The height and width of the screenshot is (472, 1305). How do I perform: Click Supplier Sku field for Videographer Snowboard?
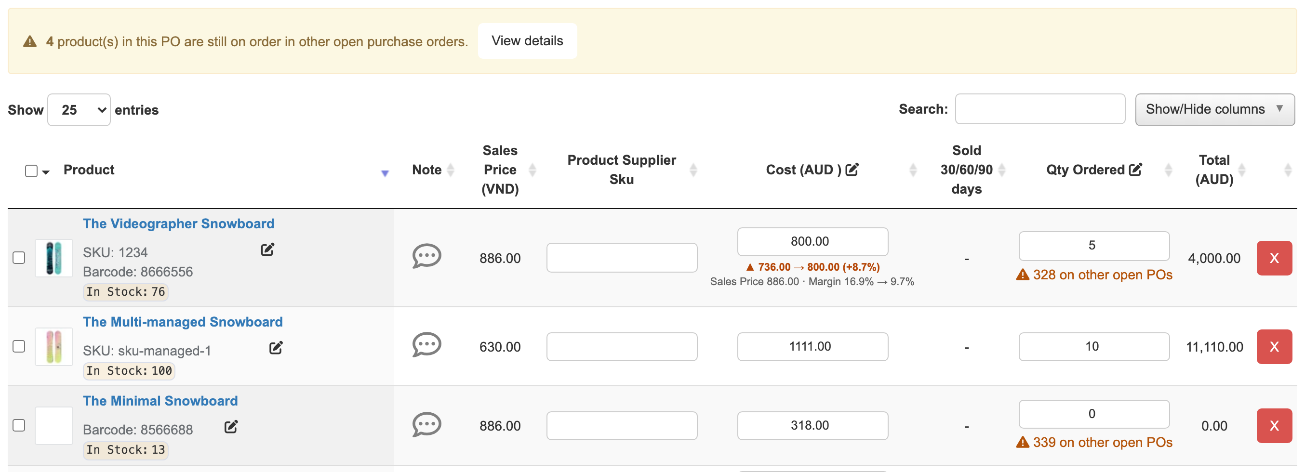point(622,258)
